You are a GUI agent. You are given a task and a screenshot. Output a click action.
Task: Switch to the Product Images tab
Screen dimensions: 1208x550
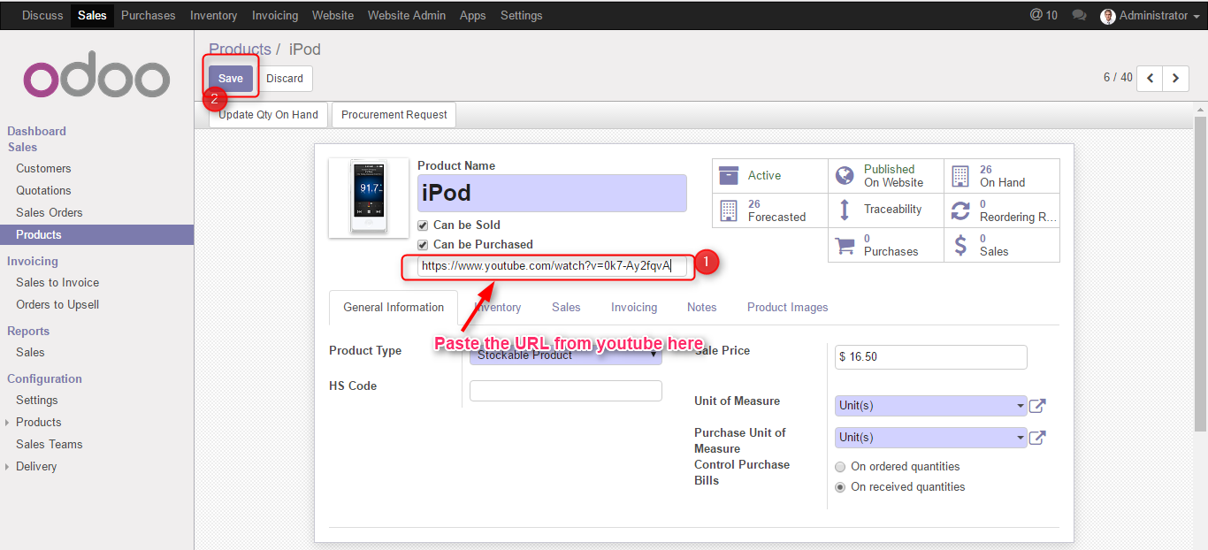[x=787, y=308]
